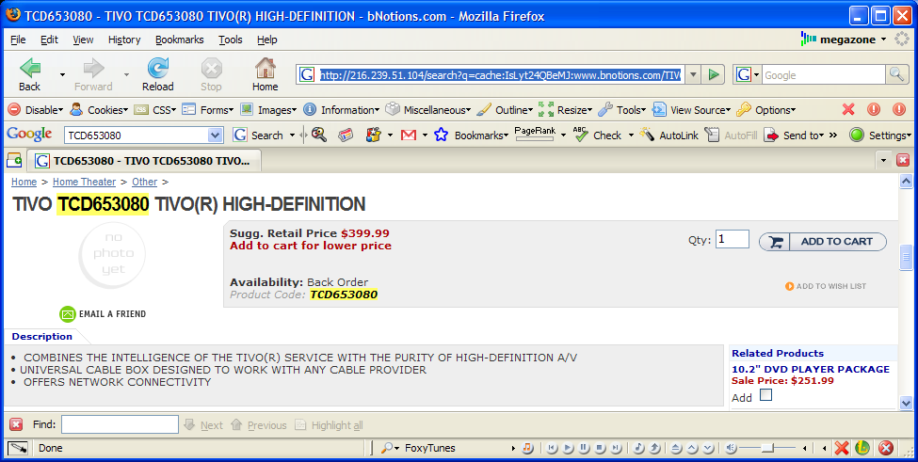Screen dimensions: 918x462
Task: Click the search magnifier icon in search box
Action: click(x=897, y=74)
